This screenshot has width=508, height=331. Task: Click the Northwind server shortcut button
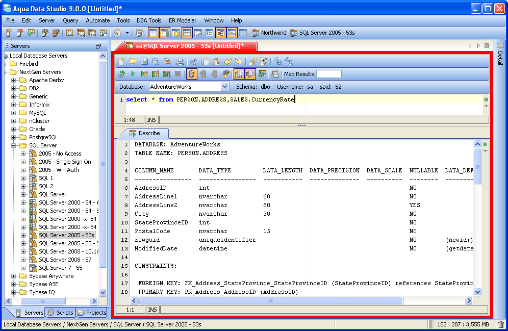(x=269, y=33)
